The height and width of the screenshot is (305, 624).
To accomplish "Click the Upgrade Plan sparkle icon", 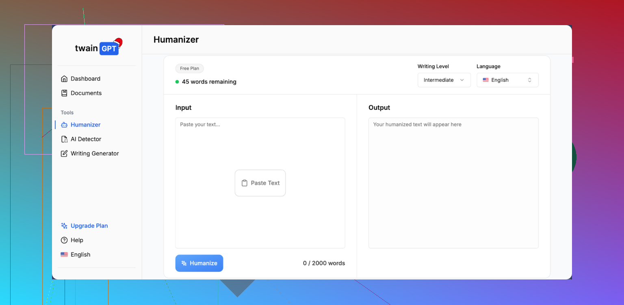I will pyautogui.click(x=64, y=226).
